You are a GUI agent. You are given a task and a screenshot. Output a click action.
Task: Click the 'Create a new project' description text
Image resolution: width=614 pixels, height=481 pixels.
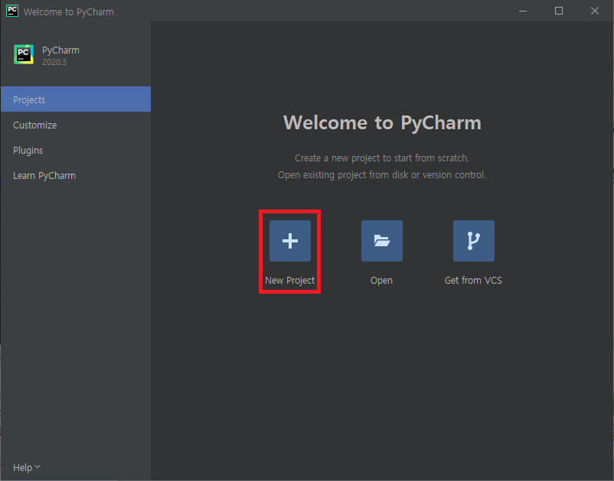(382, 158)
